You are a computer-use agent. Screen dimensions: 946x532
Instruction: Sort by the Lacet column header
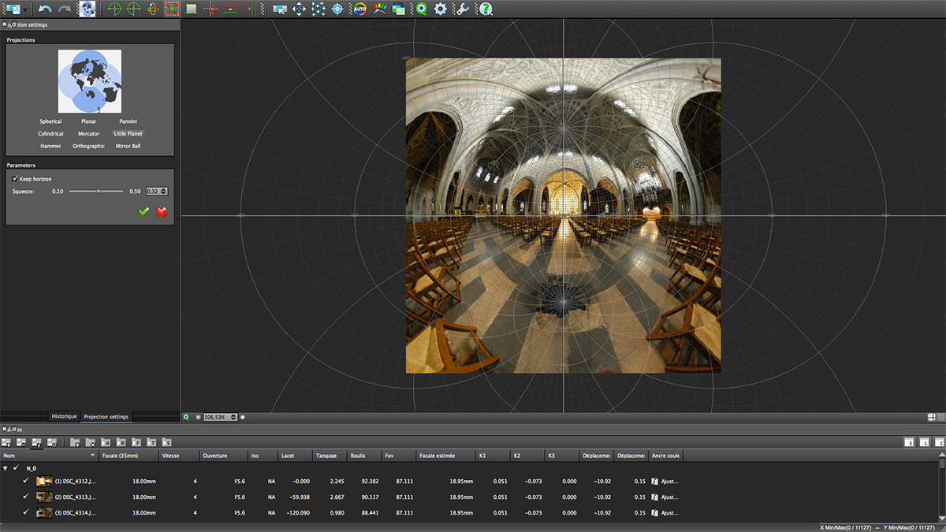pyautogui.click(x=295, y=456)
